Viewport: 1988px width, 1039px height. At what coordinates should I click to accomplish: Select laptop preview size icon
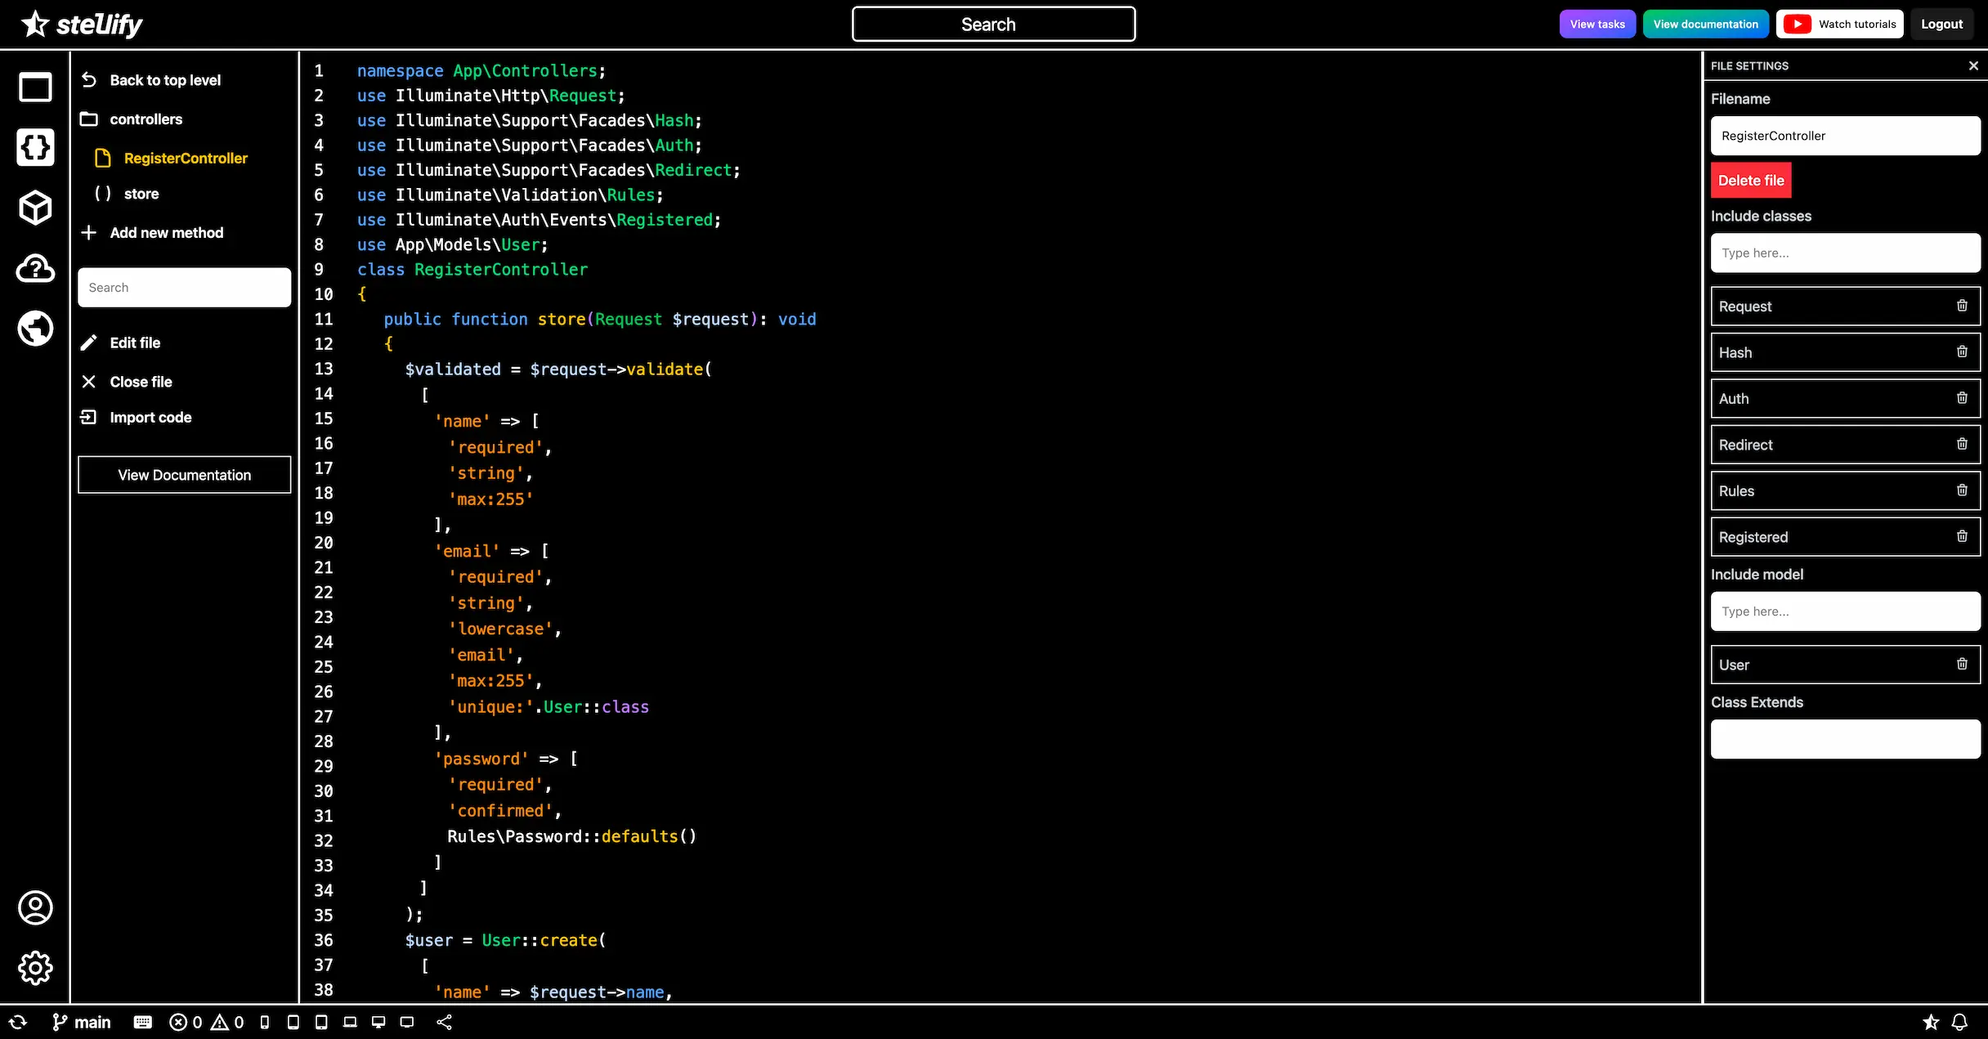click(x=350, y=1022)
